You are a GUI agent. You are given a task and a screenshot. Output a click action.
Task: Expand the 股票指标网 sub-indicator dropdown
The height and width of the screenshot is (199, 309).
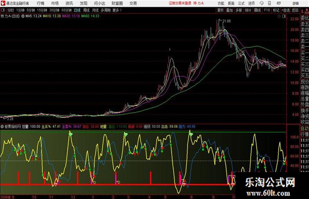2,126
